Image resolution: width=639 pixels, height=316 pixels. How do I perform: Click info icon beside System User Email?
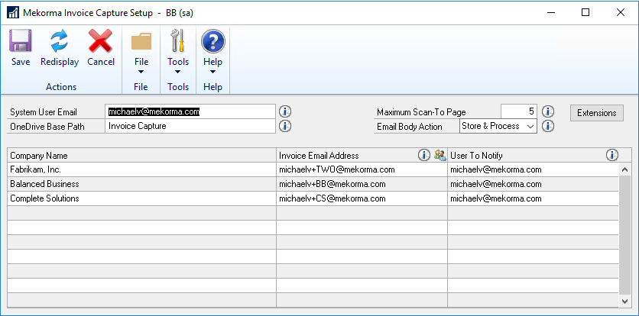coord(285,111)
